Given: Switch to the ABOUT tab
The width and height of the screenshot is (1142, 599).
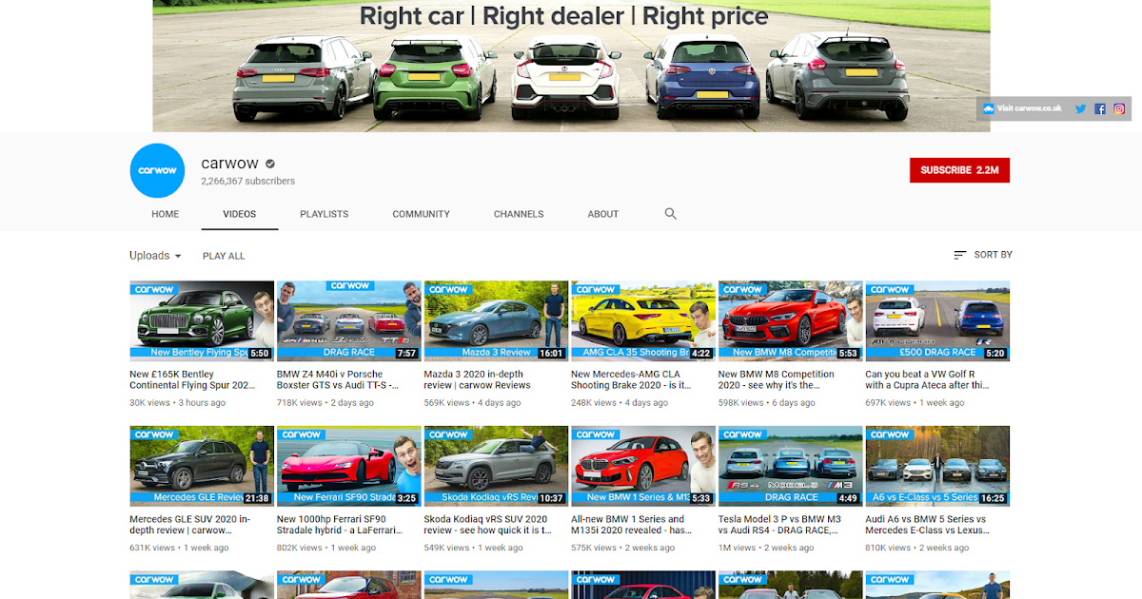Looking at the screenshot, I should [x=603, y=214].
